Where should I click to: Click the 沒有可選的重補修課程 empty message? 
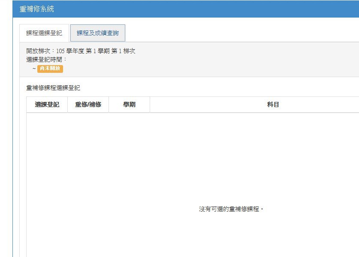(231, 209)
